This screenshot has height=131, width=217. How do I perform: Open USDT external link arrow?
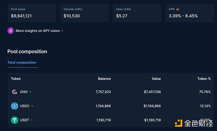(x=32, y=120)
